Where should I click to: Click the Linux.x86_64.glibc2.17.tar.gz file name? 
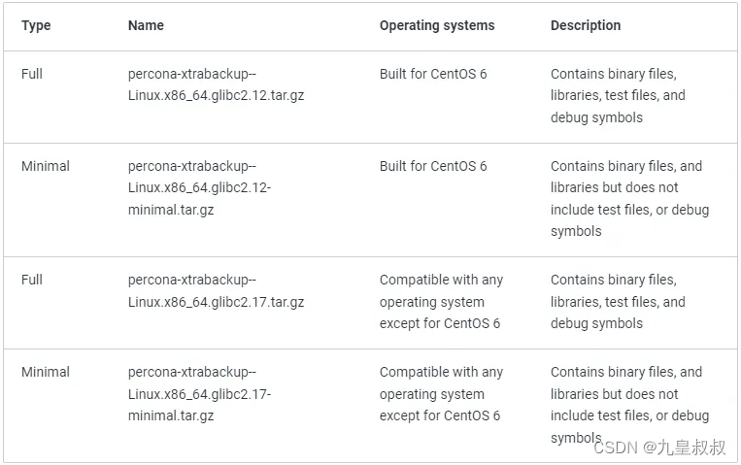(216, 302)
